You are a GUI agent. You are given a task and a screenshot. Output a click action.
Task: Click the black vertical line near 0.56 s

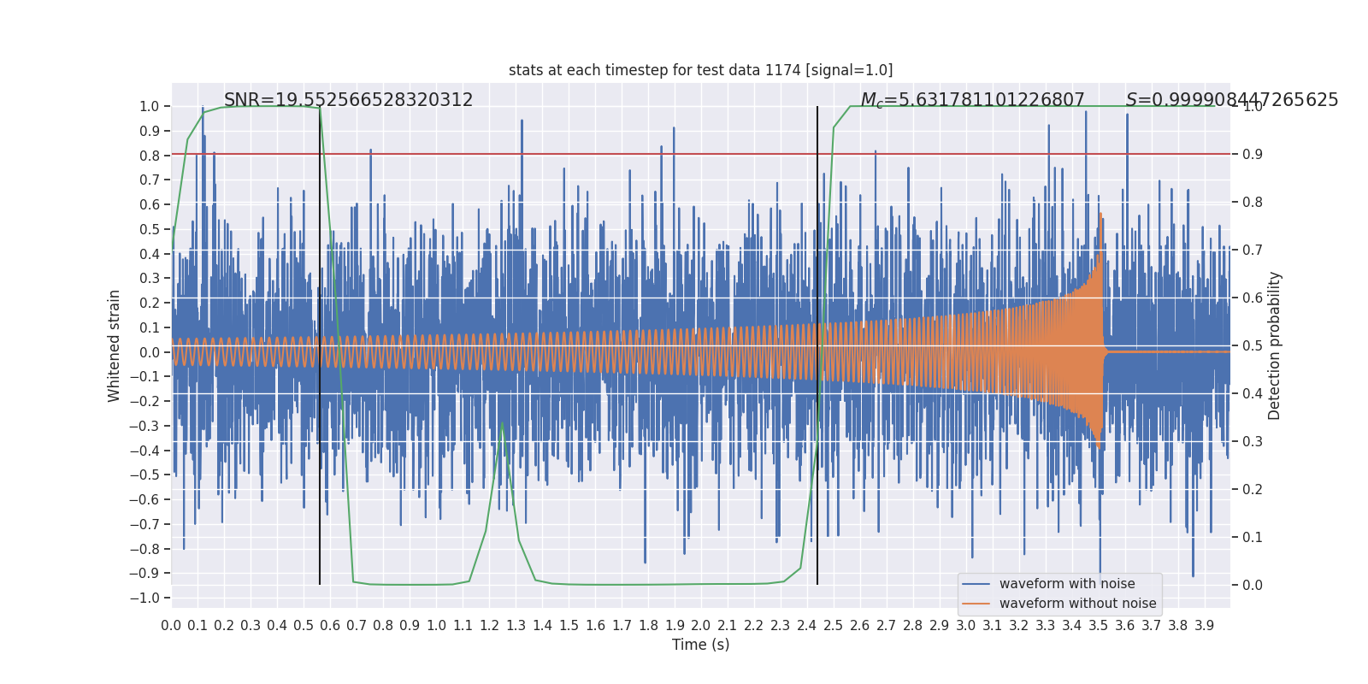pyautogui.click(x=320, y=513)
